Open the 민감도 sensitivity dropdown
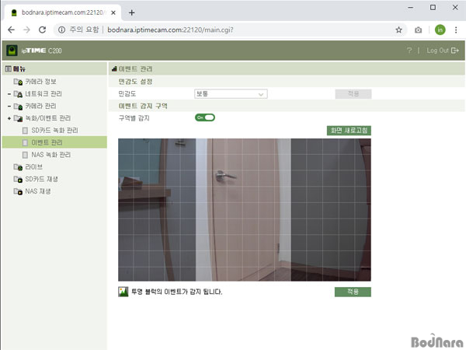 click(x=231, y=94)
